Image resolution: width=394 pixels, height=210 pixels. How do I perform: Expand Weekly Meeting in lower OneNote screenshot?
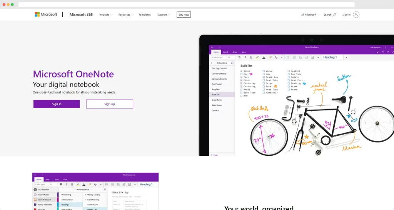(x=85, y=195)
